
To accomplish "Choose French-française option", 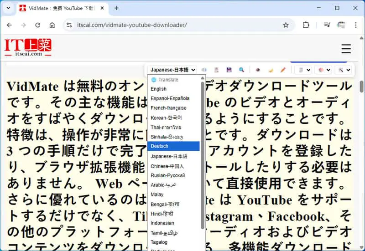I will coord(173,108).
